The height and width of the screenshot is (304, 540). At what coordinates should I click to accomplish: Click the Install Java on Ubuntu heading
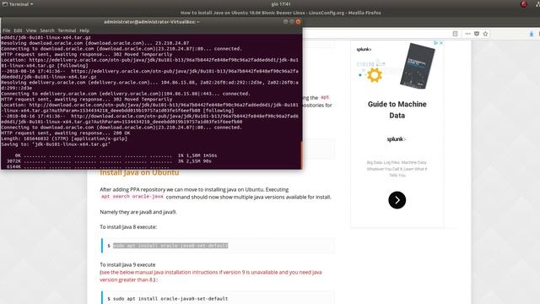[139, 172]
